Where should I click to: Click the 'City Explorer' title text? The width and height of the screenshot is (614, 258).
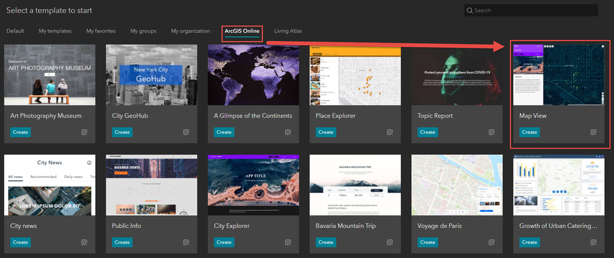point(232,226)
